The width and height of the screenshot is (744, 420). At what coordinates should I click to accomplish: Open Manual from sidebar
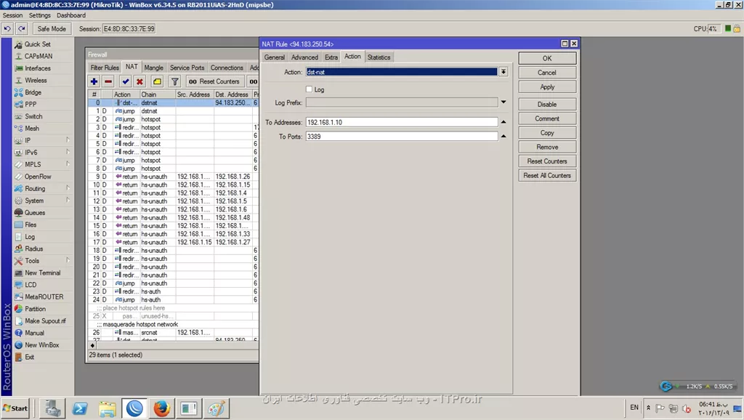(34, 333)
